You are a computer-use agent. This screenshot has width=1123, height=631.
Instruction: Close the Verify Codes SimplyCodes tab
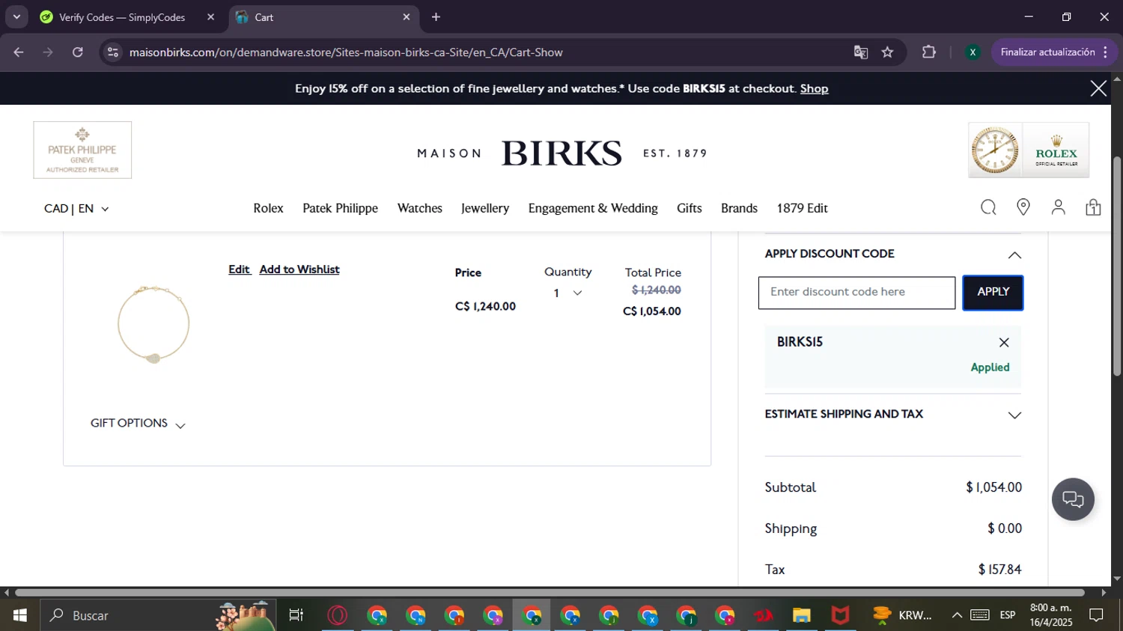210,17
